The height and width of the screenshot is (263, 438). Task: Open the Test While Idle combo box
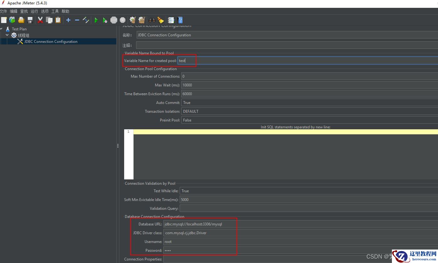click(x=309, y=191)
